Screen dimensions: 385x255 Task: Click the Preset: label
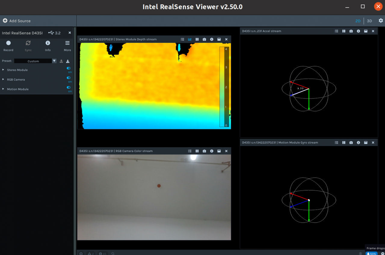click(7, 61)
